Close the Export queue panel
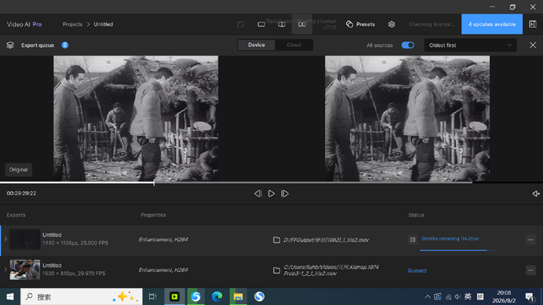This screenshot has height=305, width=543. 533,45
